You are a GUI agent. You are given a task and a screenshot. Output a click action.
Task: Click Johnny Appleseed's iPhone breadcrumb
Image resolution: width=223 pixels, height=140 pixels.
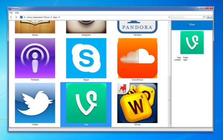coord(38,17)
